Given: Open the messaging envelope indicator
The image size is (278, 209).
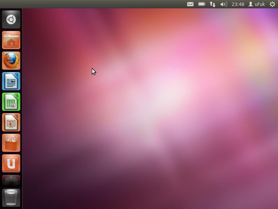Looking at the screenshot, I should (x=190, y=4).
